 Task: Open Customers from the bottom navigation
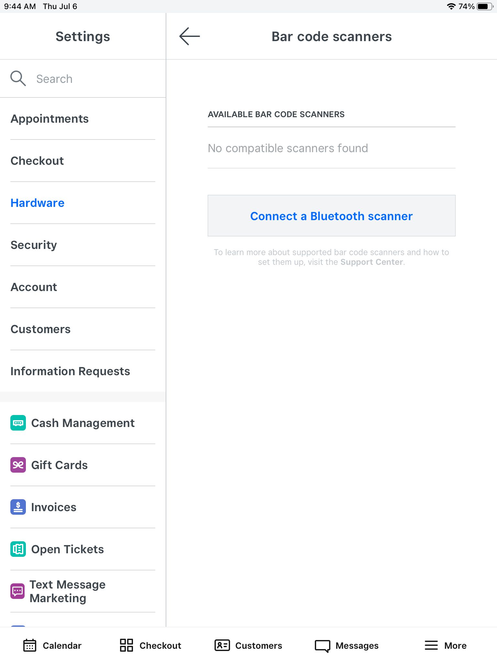click(x=248, y=645)
